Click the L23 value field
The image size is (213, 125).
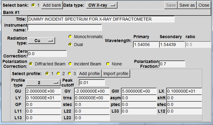pos(92,118)
